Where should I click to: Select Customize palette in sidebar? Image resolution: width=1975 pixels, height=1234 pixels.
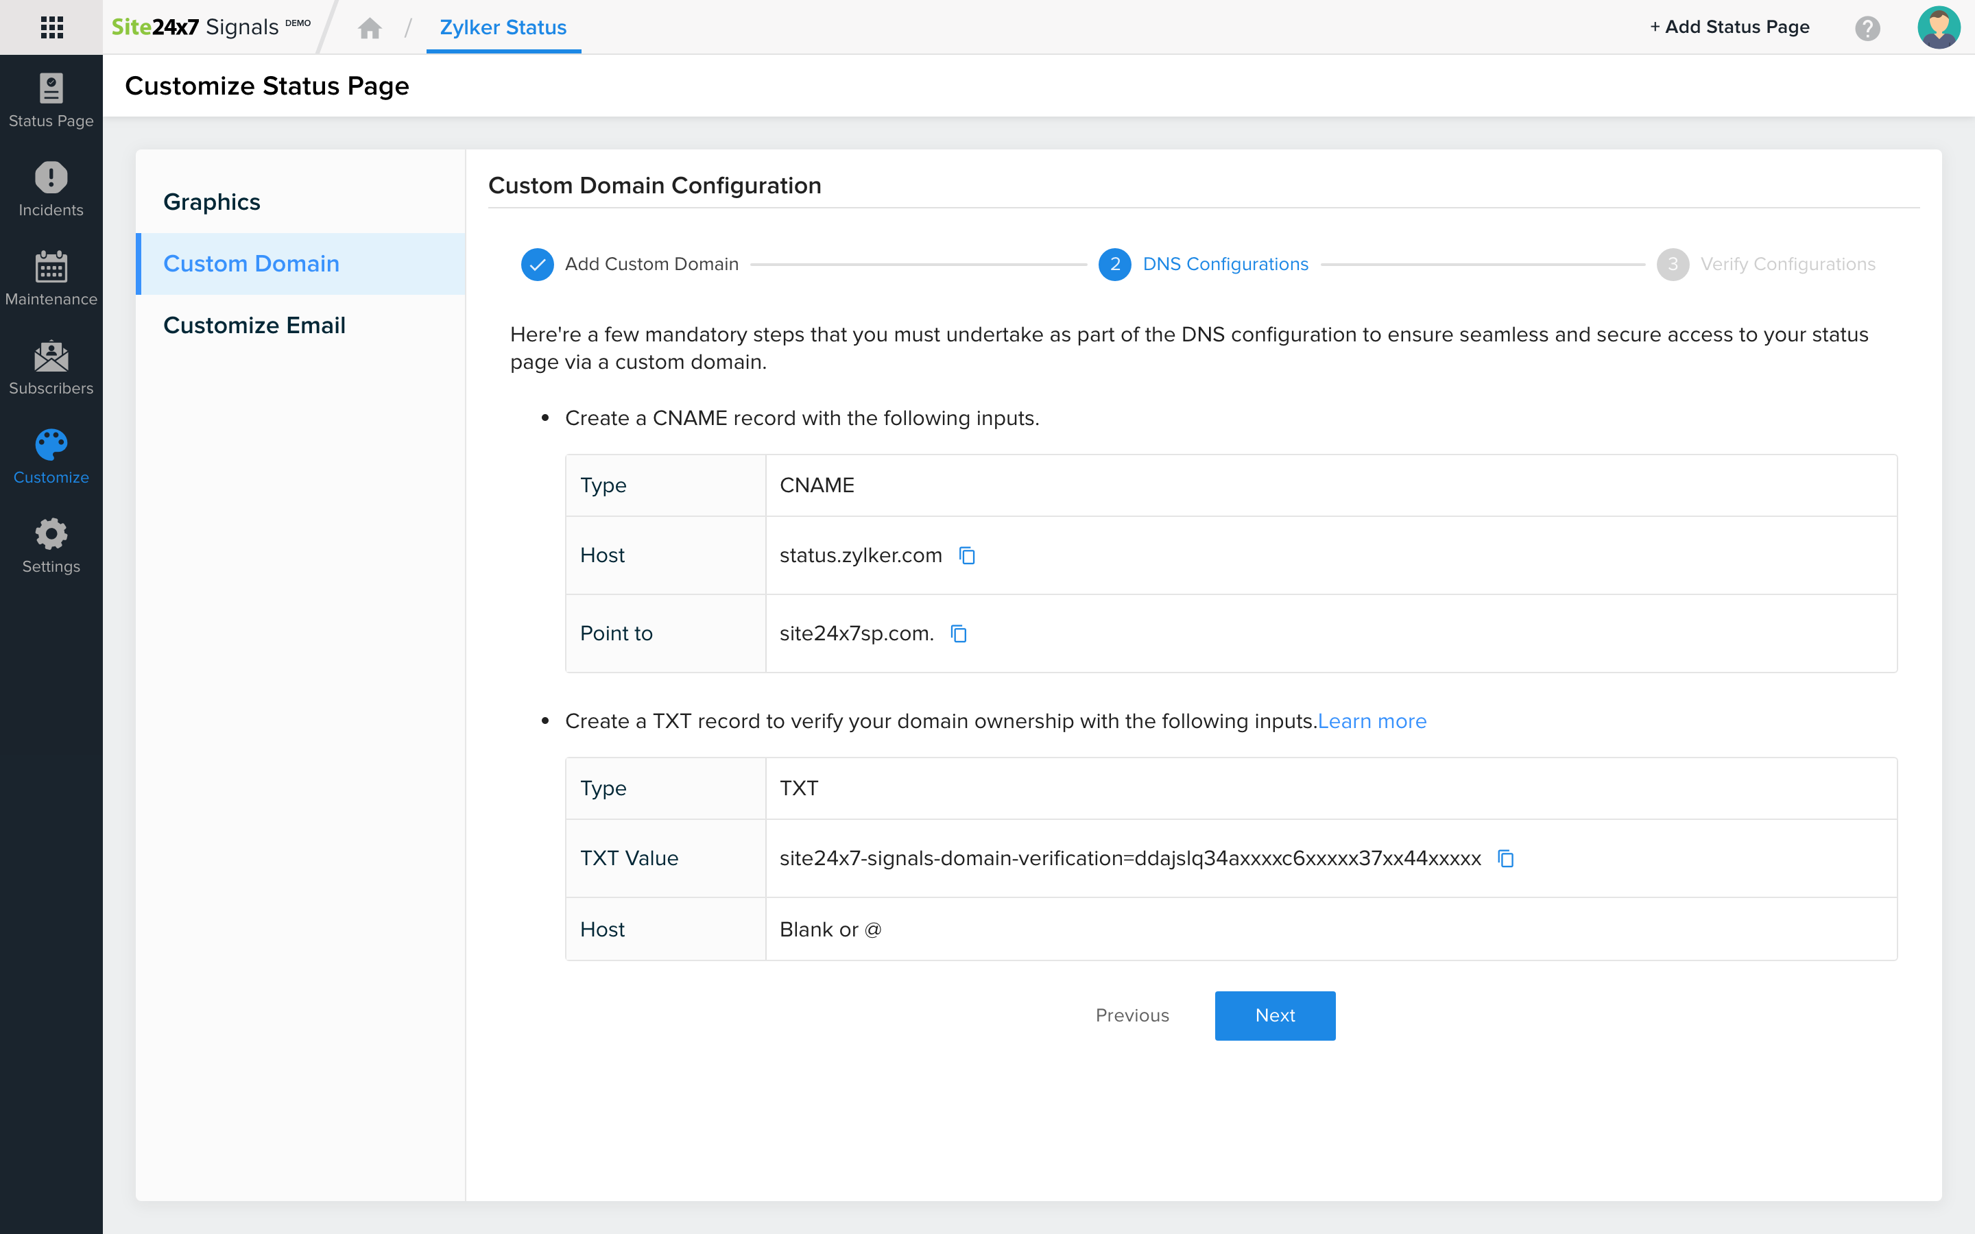pyautogui.click(x=51, y=456)
